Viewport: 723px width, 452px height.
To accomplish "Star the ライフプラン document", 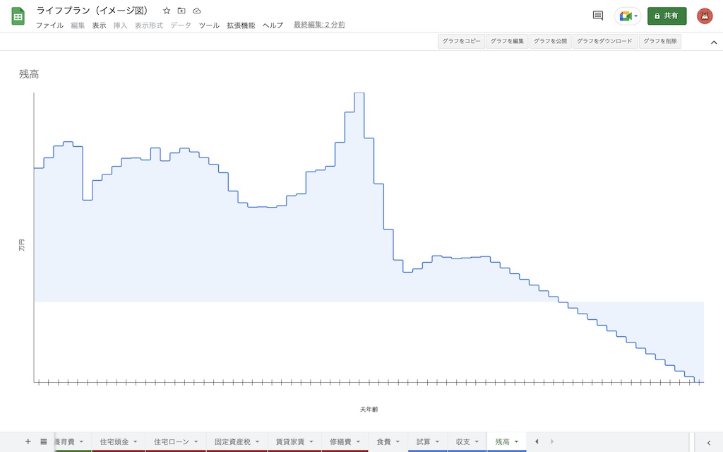I will 167,11.
